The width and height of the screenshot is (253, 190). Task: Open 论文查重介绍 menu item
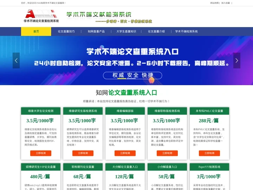tap(156, 31)
